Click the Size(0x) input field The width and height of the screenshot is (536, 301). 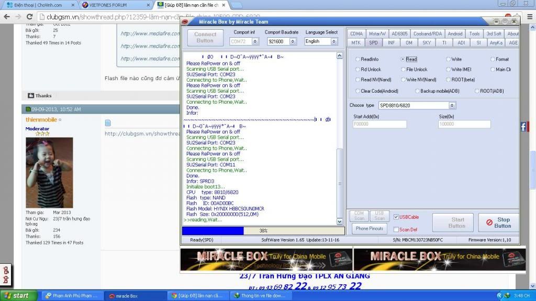(464, 124)
